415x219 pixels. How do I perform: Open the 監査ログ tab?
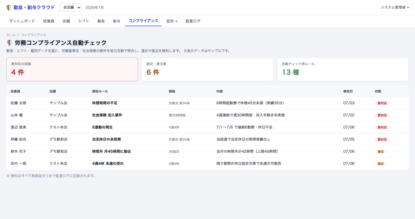[x=193, y=21]
